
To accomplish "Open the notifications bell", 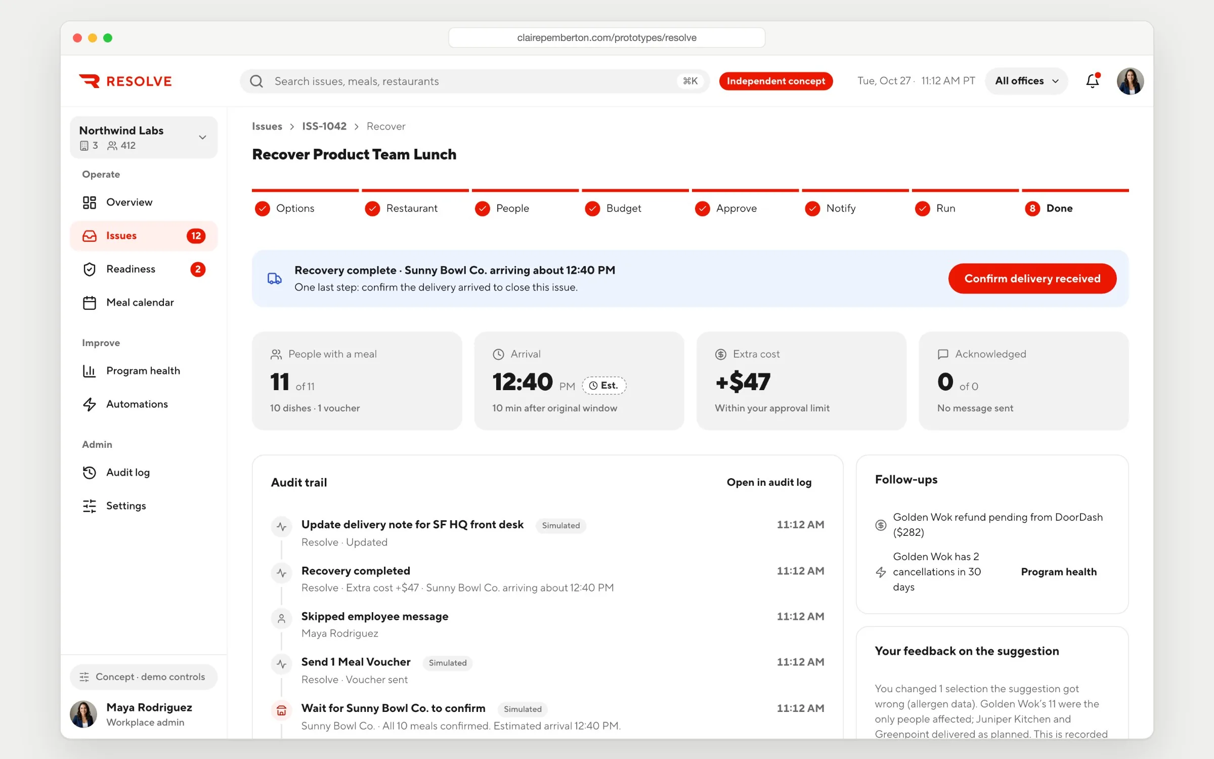I will pos(1093,81).
